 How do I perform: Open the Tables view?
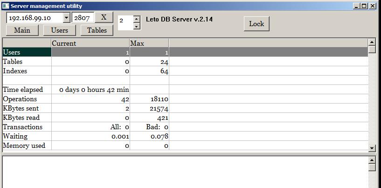point(97,30)
